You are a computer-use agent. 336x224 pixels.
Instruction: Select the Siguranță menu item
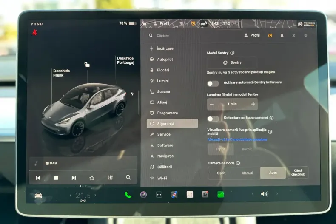click(172, 124)
